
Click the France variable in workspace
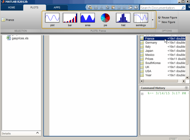tap(163, 38)
